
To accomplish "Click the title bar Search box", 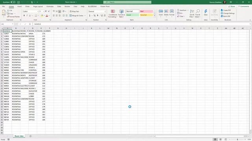I will pos(127,2).
